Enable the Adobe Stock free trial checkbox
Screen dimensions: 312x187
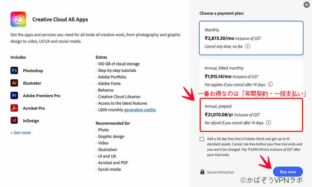[x=202, y=139]
